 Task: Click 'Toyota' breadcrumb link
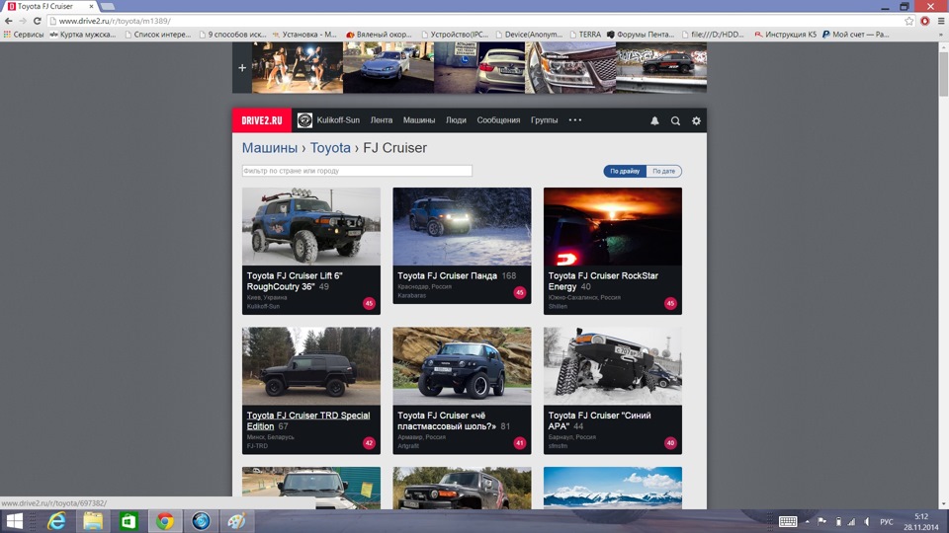pos(330,148)
